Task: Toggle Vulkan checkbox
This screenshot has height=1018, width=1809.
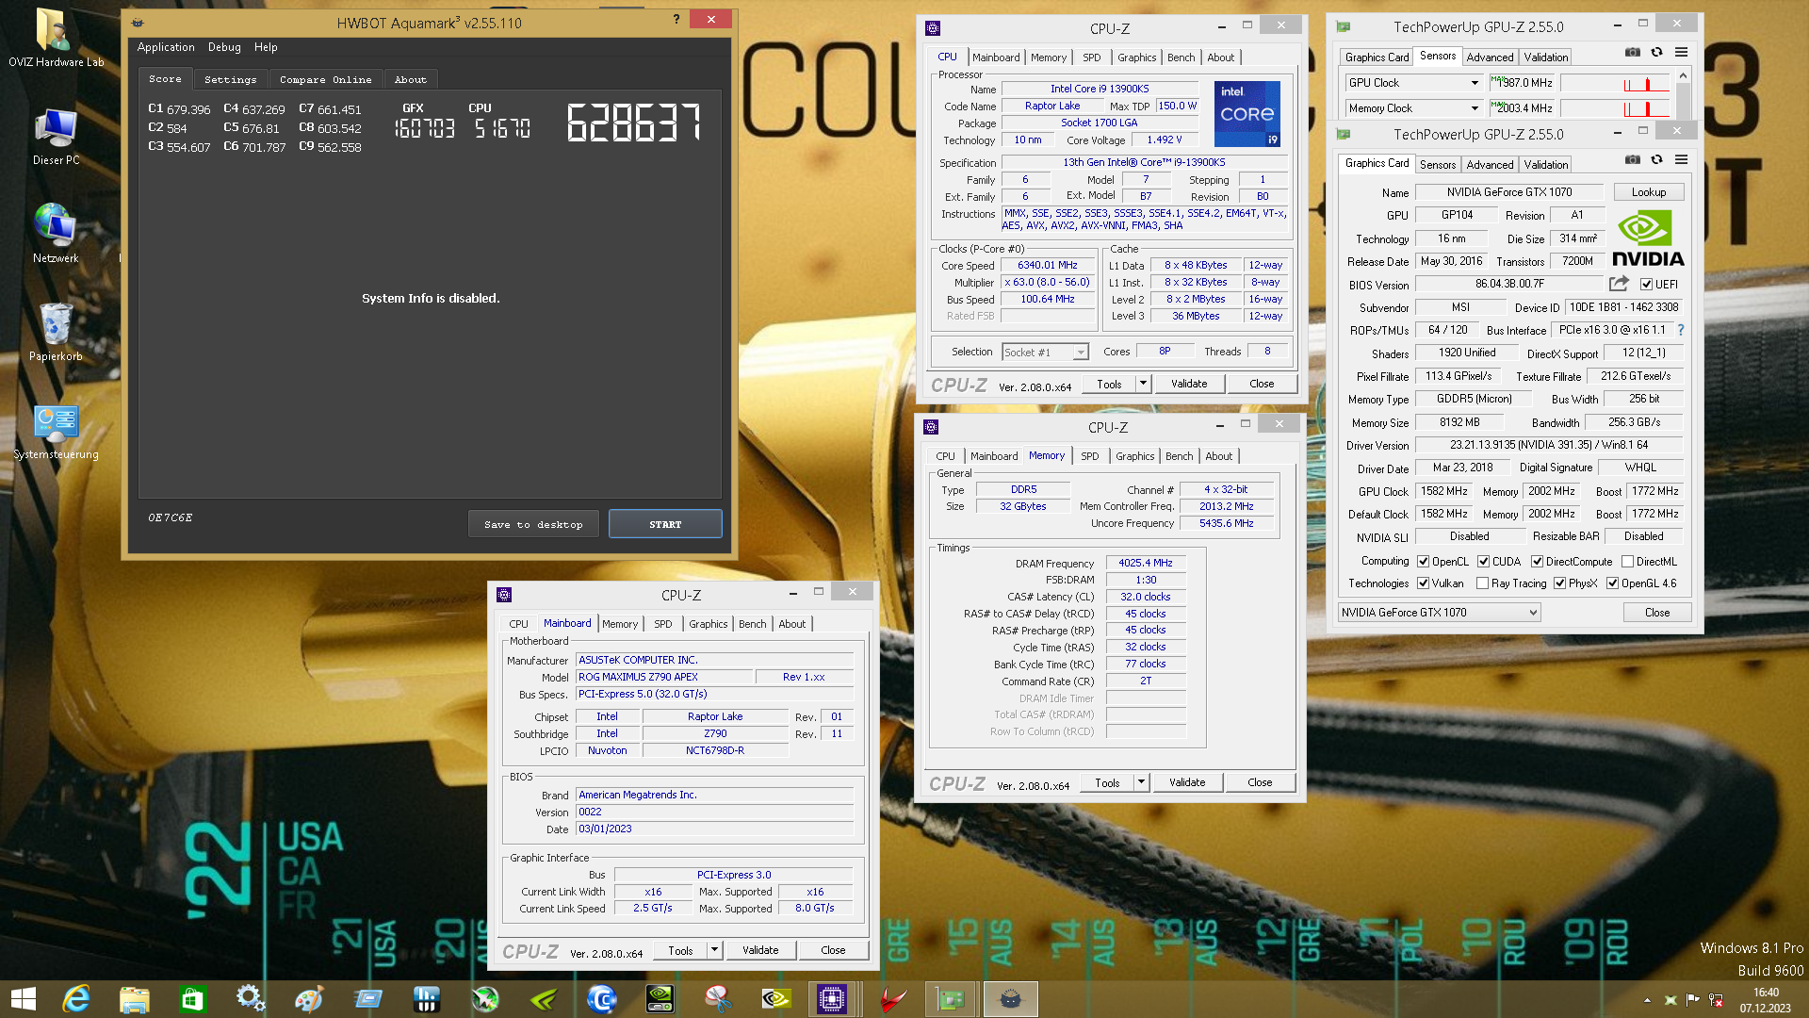Action: coord(1423,583)
